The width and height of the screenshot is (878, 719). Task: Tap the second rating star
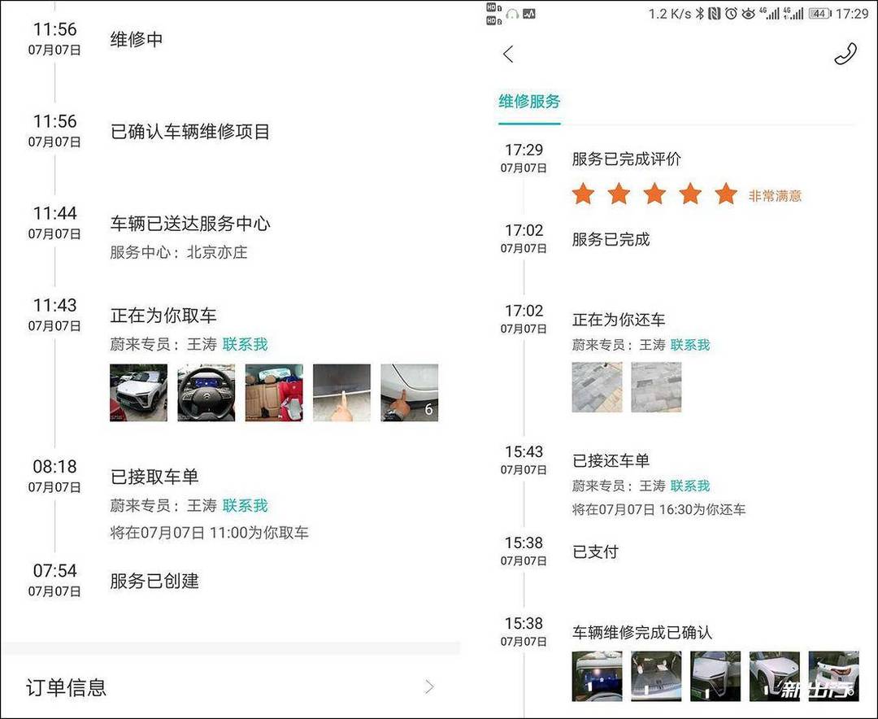(619, 194)
